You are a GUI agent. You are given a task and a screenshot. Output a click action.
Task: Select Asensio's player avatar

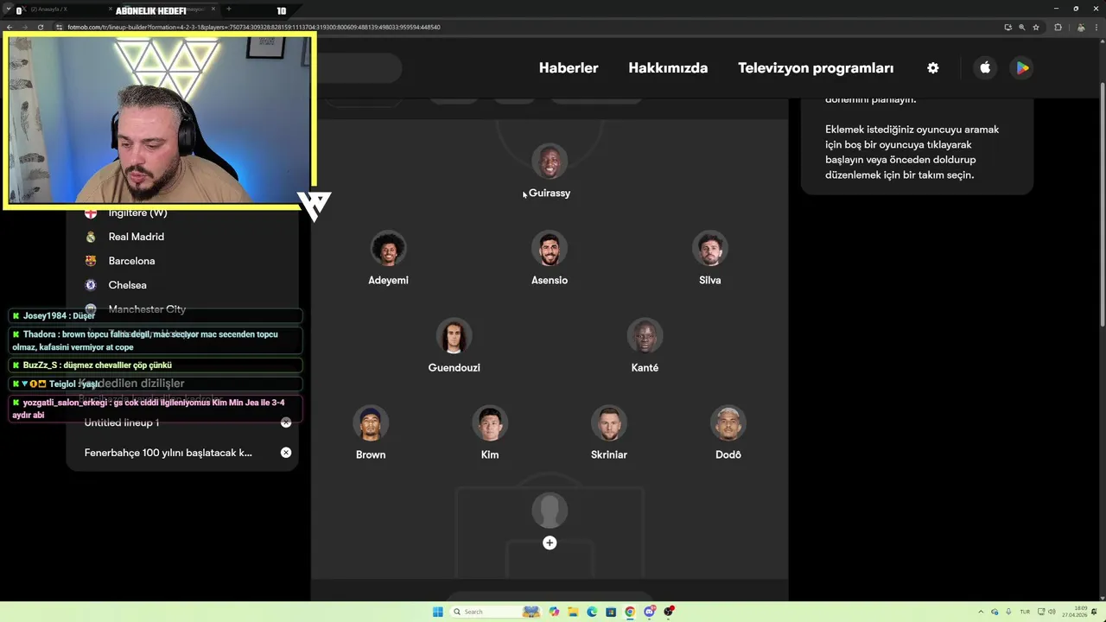click(550, 249)
